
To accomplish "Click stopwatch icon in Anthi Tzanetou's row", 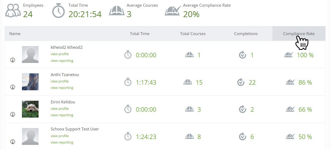I will [128, 82].
